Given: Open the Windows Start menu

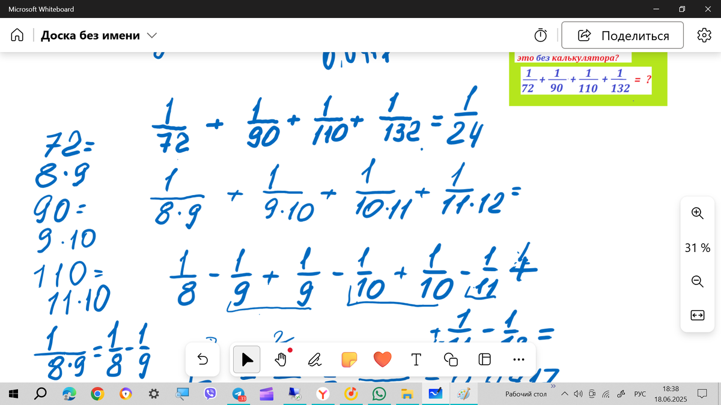Looking at the screenshot, I should click(13, 394).
